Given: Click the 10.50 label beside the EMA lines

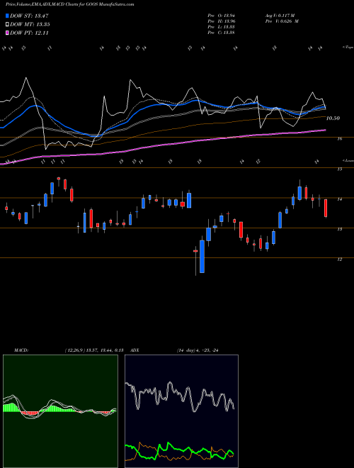Looking at the screenshot, I should click(x=333, y=118).
